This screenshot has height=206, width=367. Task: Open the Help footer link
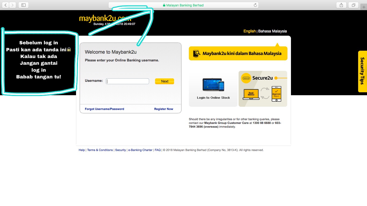pos(82,150)
